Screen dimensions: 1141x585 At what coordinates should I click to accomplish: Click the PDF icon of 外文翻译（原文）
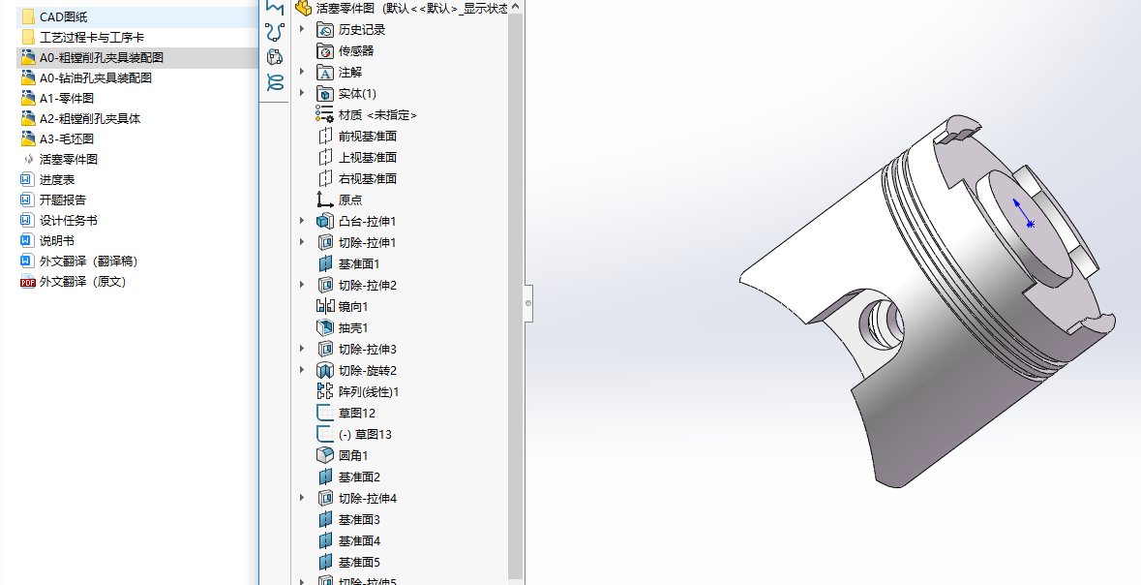[x=28, y=282]
